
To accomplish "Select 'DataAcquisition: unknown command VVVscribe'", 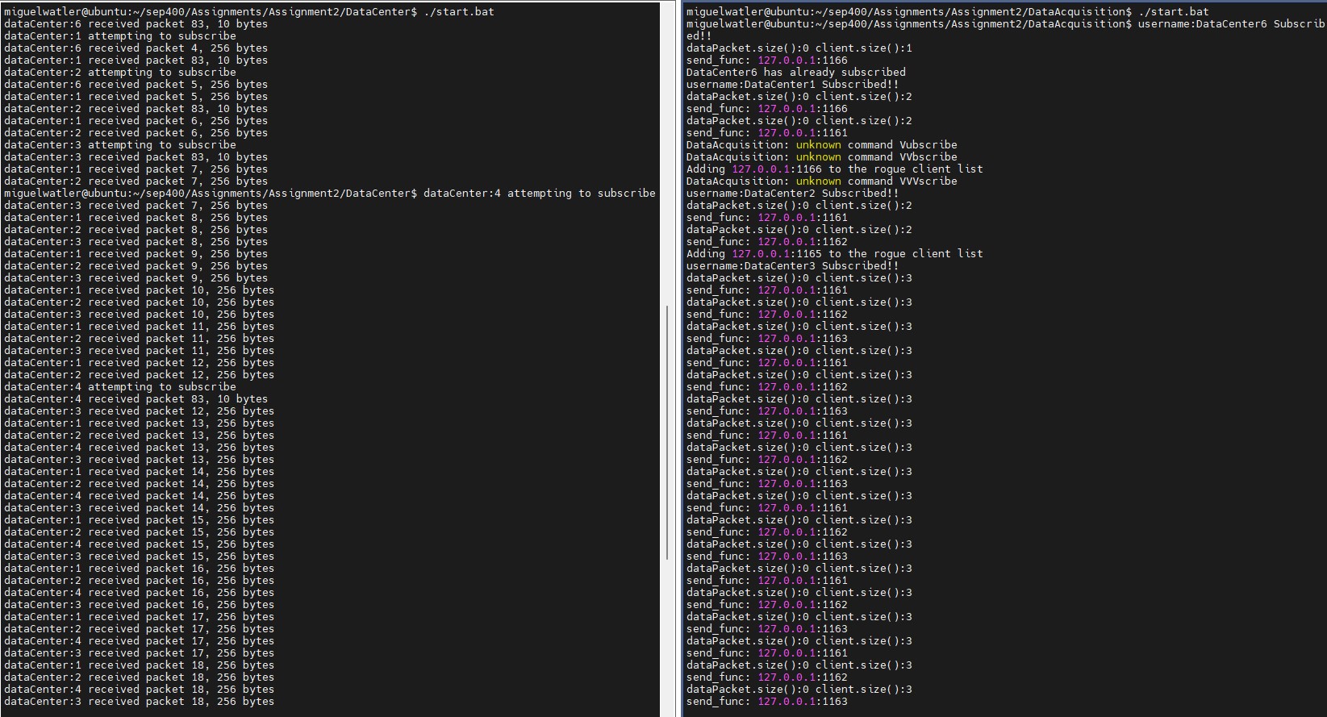I will click(x=822, y=181).
